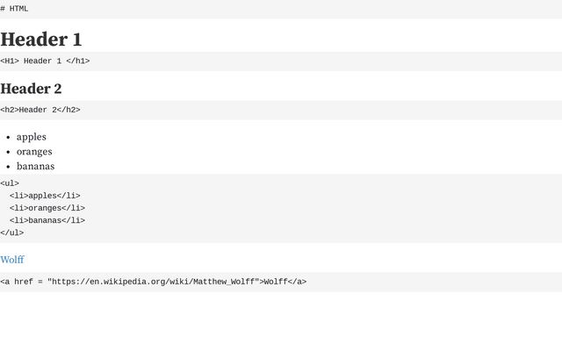
Task: Click the 'apples' bullet item
Action: click(32, 137)
